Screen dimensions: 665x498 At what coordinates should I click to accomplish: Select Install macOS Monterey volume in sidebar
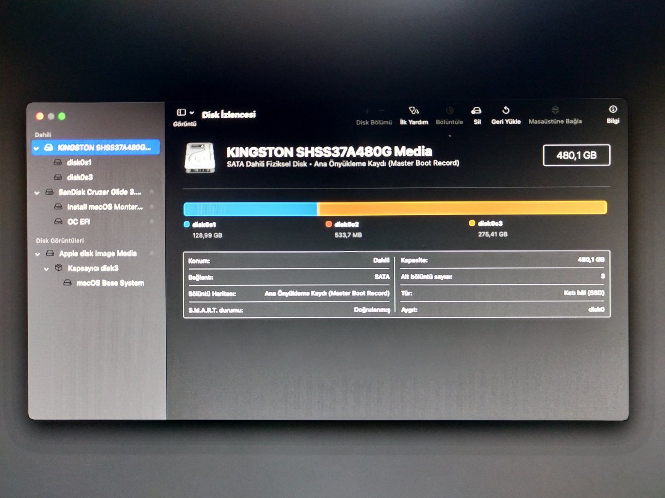click(105, 207)
